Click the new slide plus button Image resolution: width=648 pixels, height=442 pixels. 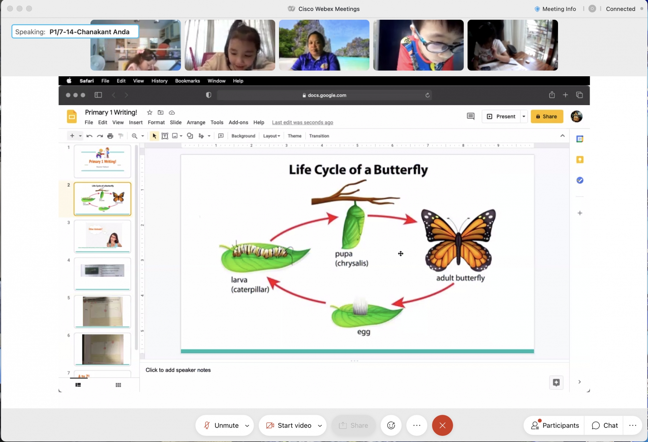72,136
